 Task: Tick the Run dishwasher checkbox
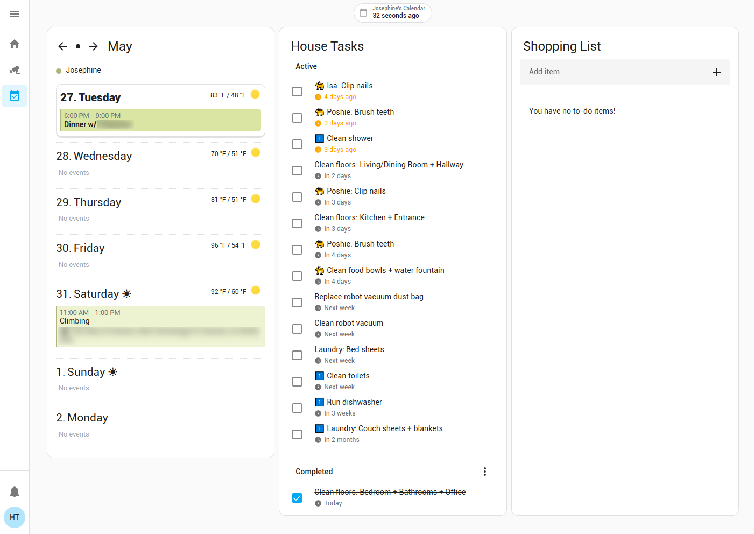[297, 408]
